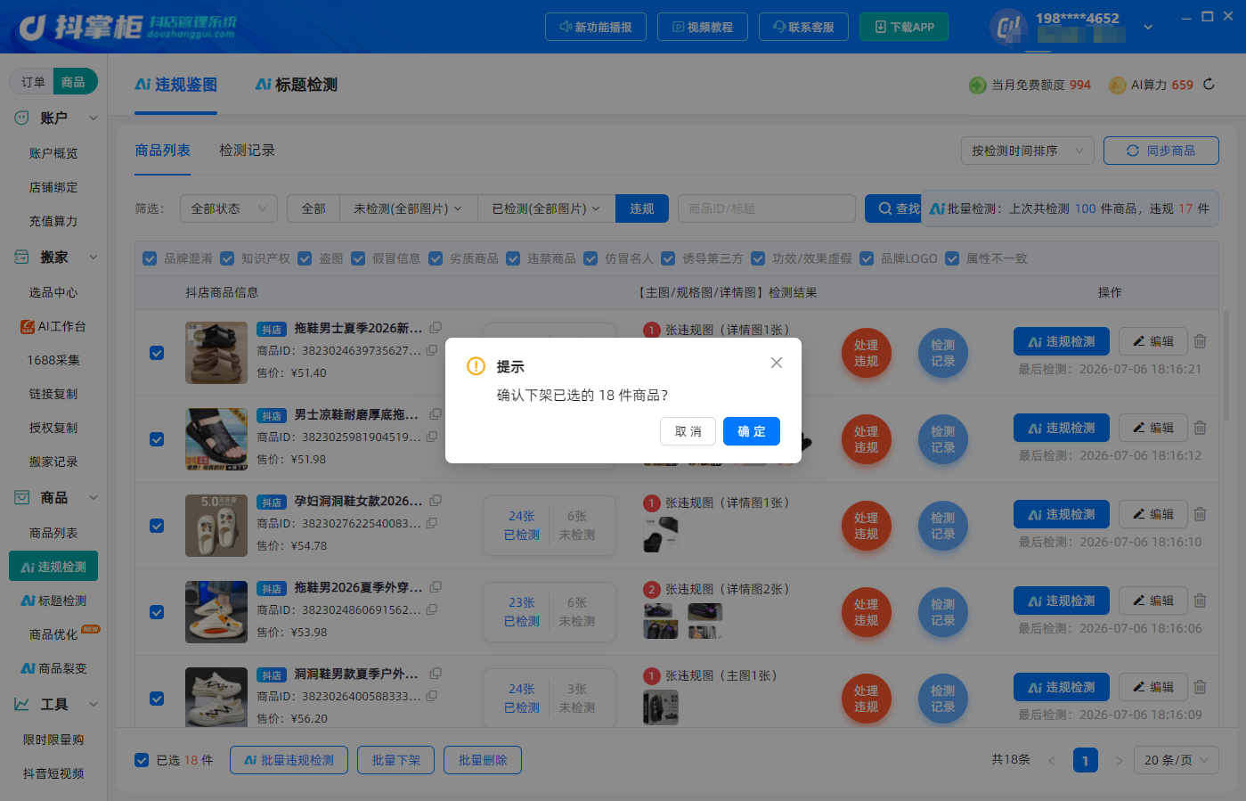Open the 已检测(全部图片) dropdown
Image resolution: width=1246 pixels, height=801 pixels.
546,208
